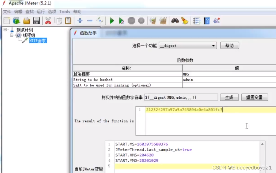The image size is (276, 173).
Task: Click the Open file folder icon
Action: point(26,20)
